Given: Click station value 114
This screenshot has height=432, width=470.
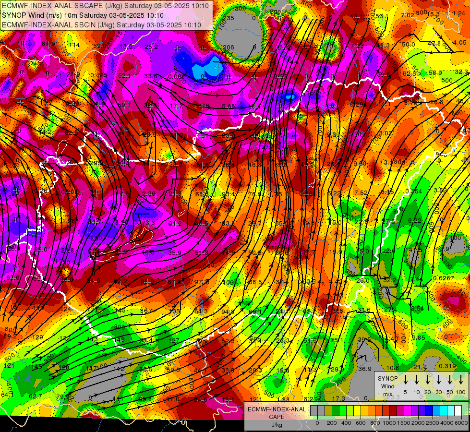Looking at the screenshot, I should coord(74,45).
